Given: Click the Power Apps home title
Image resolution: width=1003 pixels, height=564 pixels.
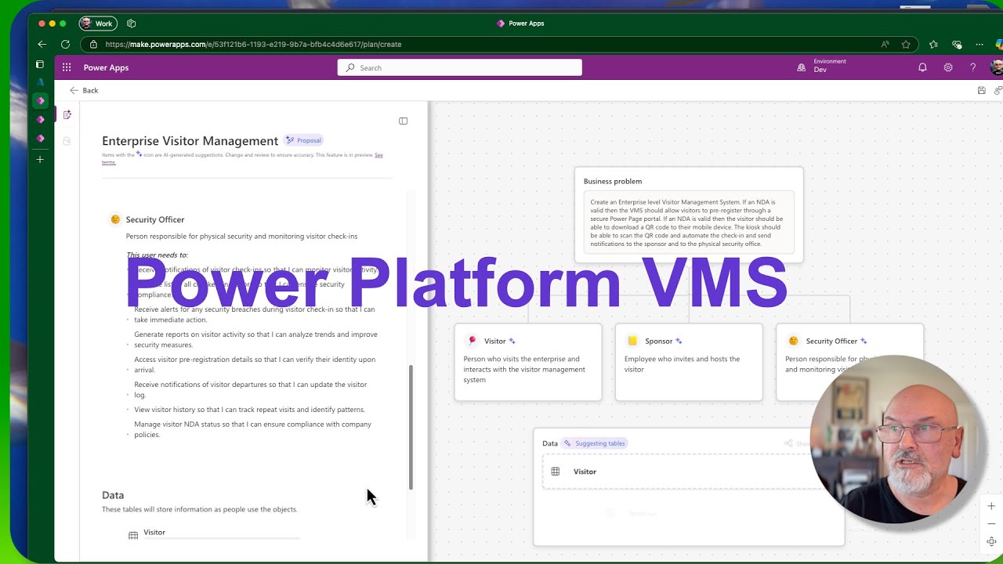Looking at the screenshot, I should [106, 67].
